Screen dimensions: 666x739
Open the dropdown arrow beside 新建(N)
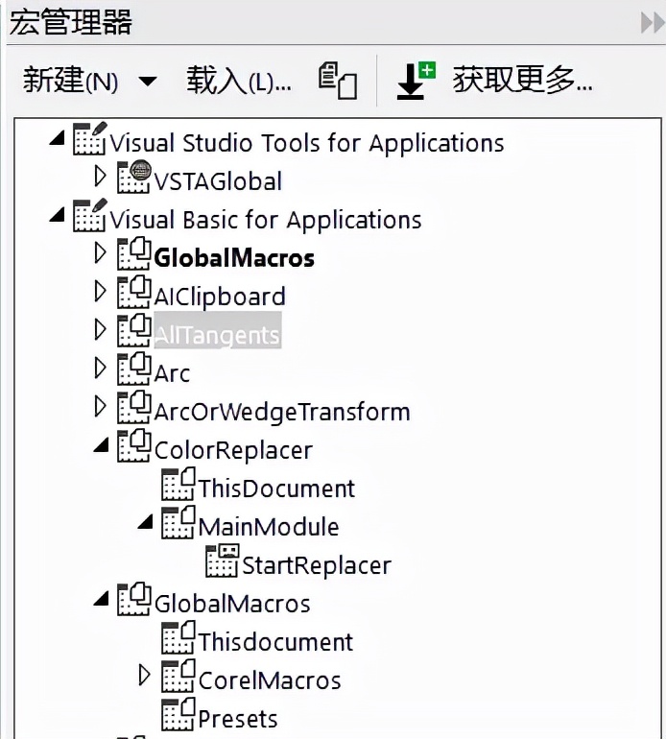(148, 81)
